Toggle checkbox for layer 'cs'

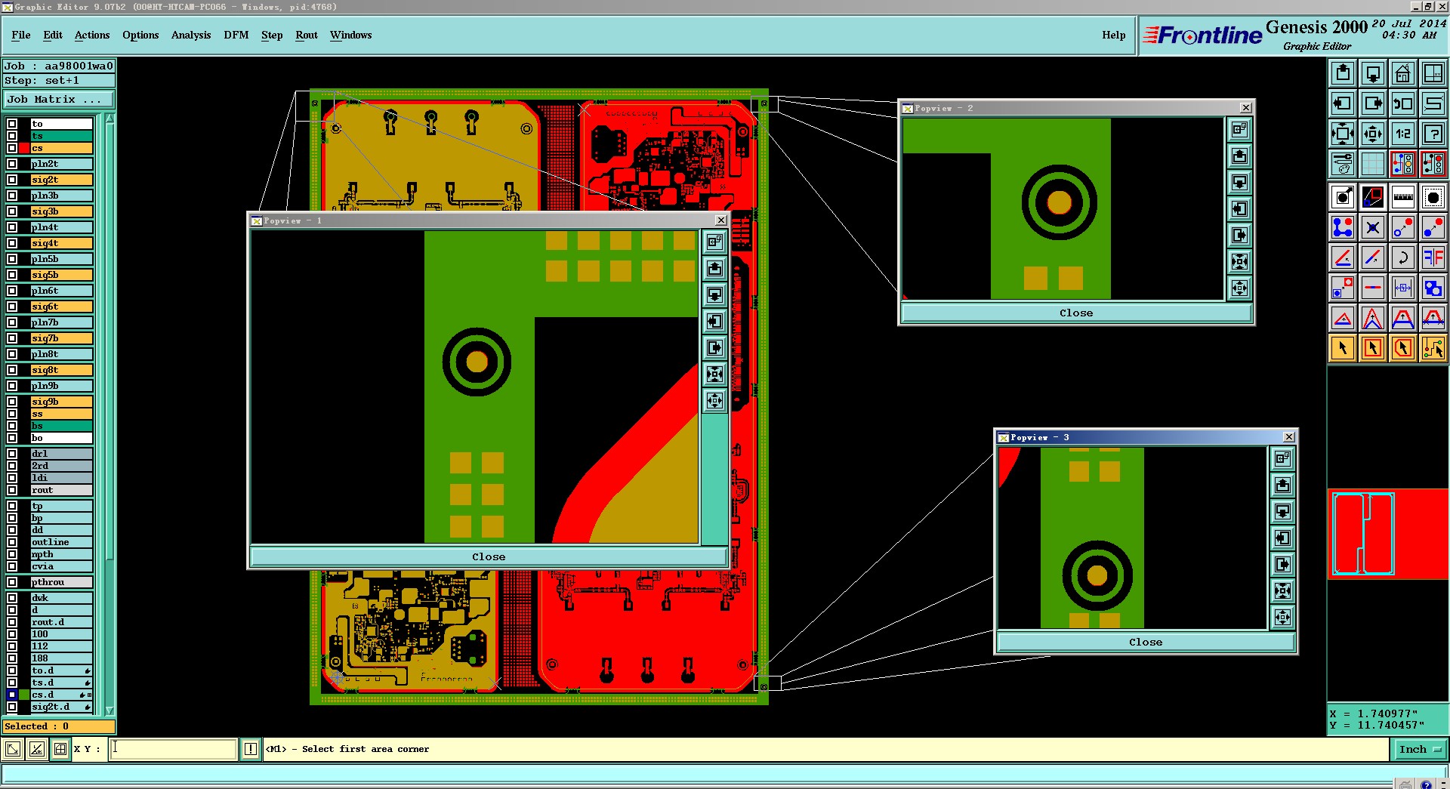coord(12,148)
